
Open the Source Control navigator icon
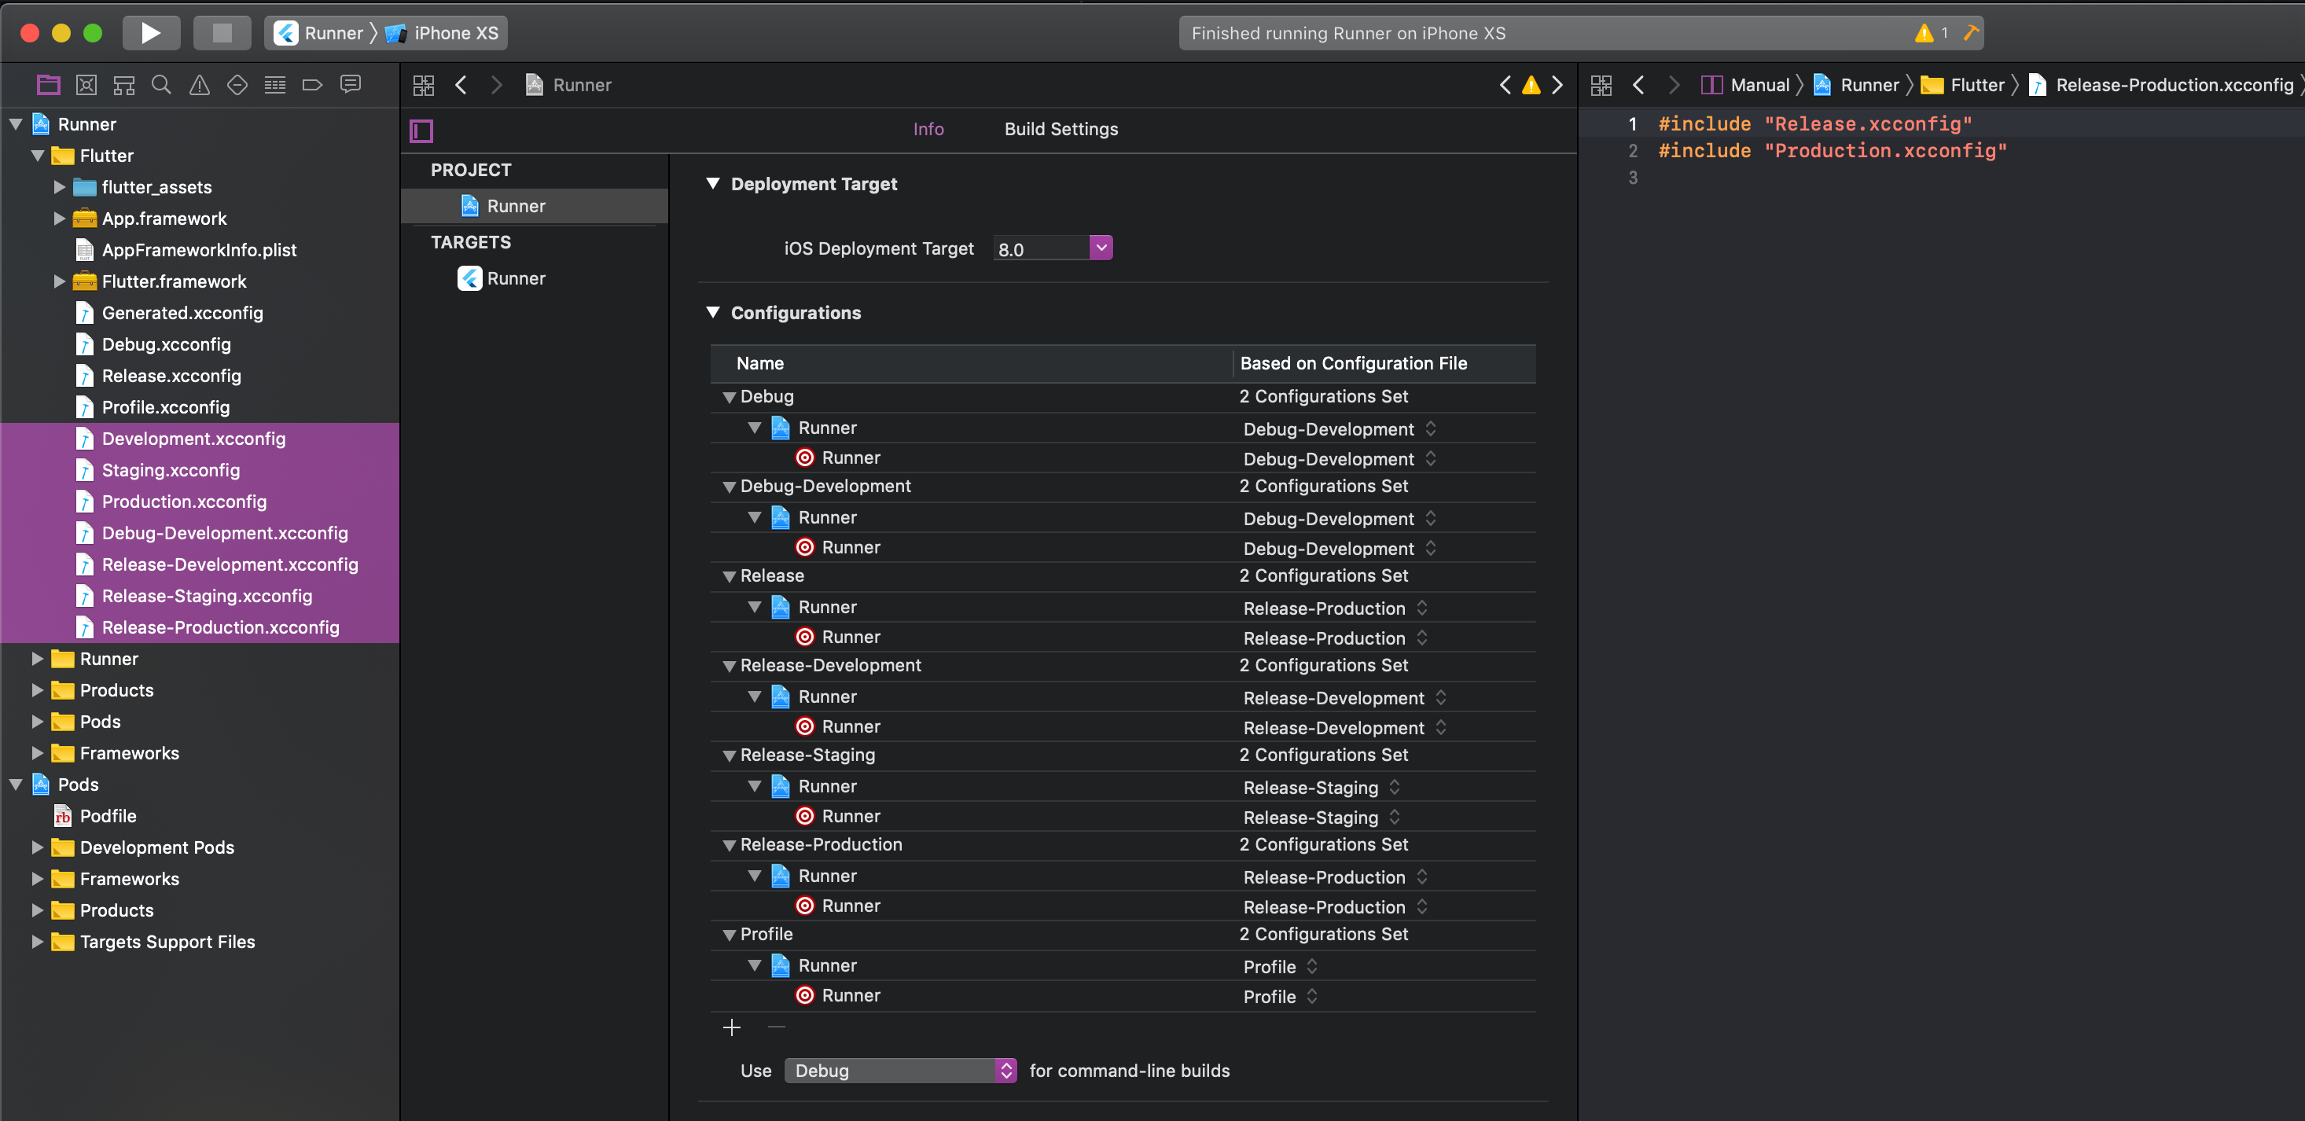point(86,85)
